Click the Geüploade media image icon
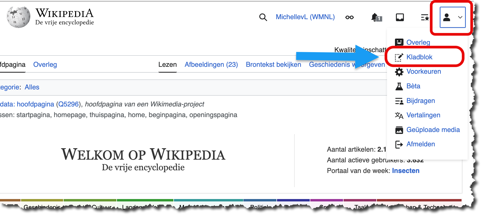Screen dimensions: 481x215 [x=399, y=130]
